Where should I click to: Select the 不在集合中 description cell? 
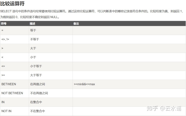[51, 111]
